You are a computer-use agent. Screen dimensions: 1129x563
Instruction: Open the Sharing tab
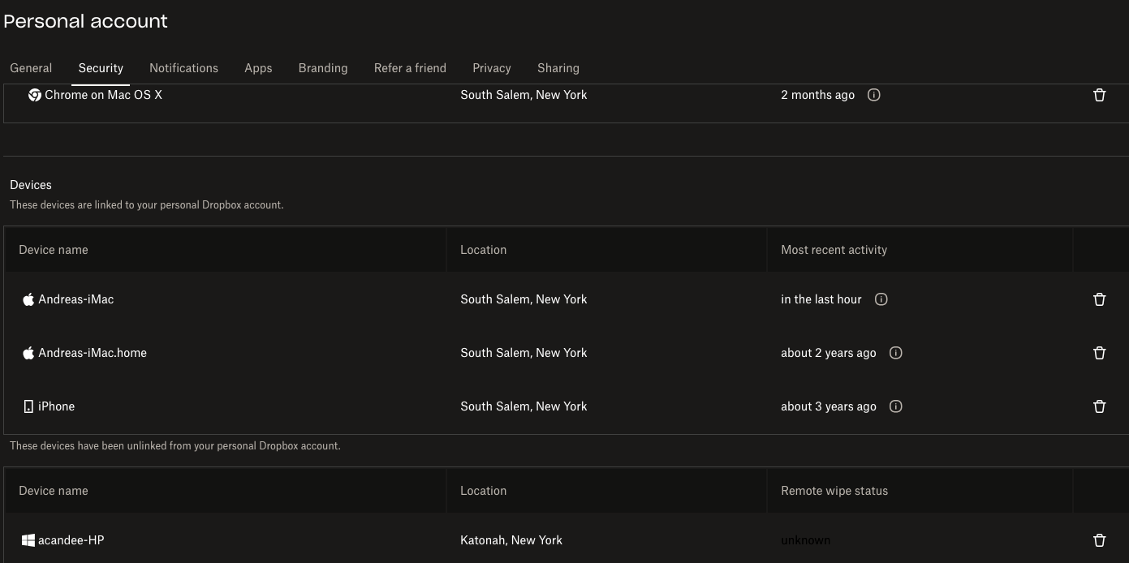[558, 68]
